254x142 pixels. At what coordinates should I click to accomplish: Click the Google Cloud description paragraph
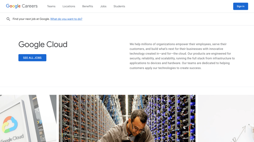pyautogui.click(x=182, y=56)
